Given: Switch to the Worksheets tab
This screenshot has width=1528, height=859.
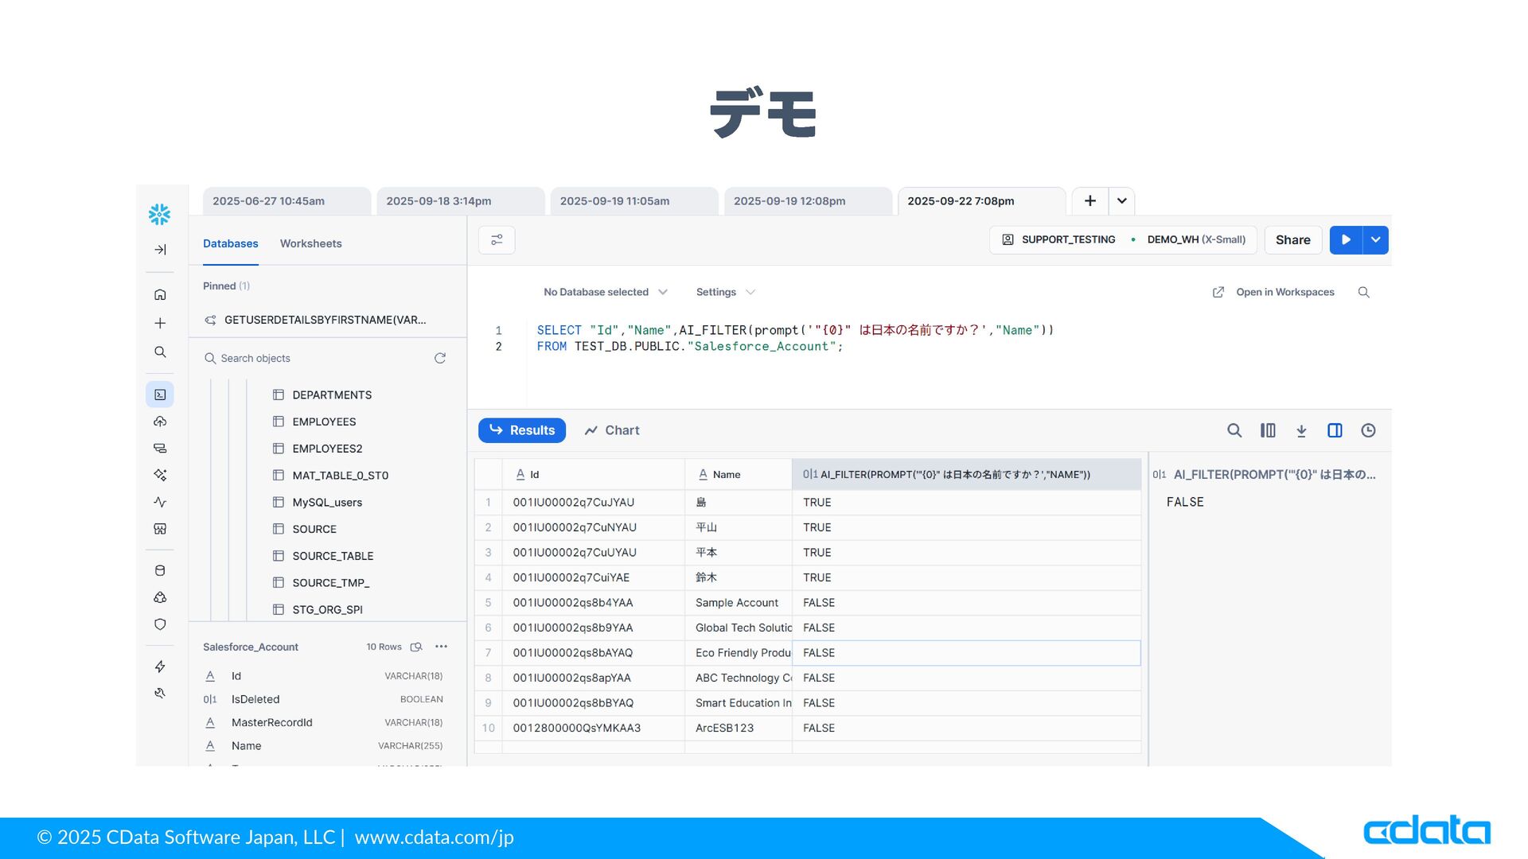Looking at the screenshot, I should (x=310, y=244).
